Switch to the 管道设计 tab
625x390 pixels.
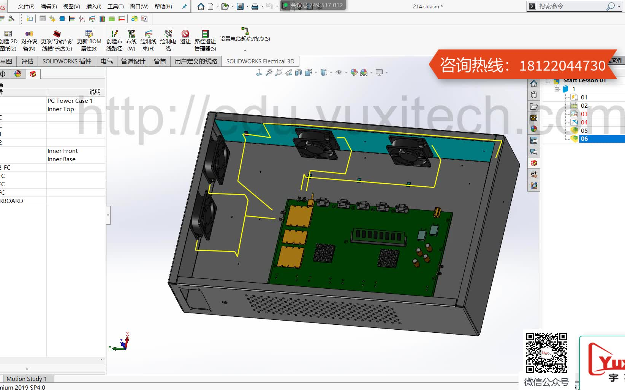[133, 61]
